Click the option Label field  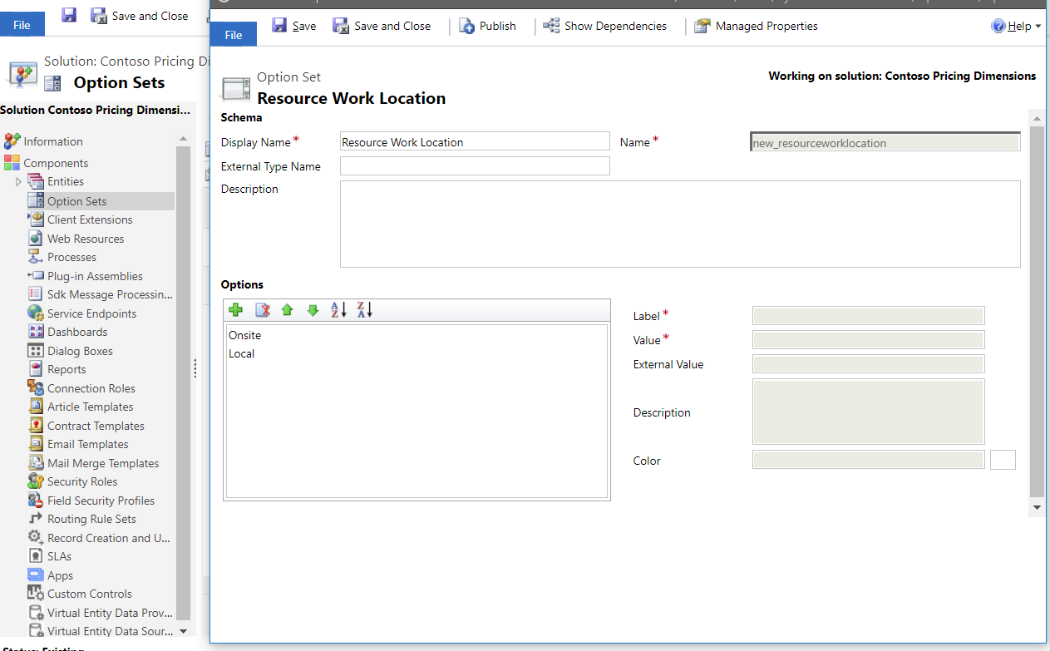pyautogui.click(x=868, y=315)
